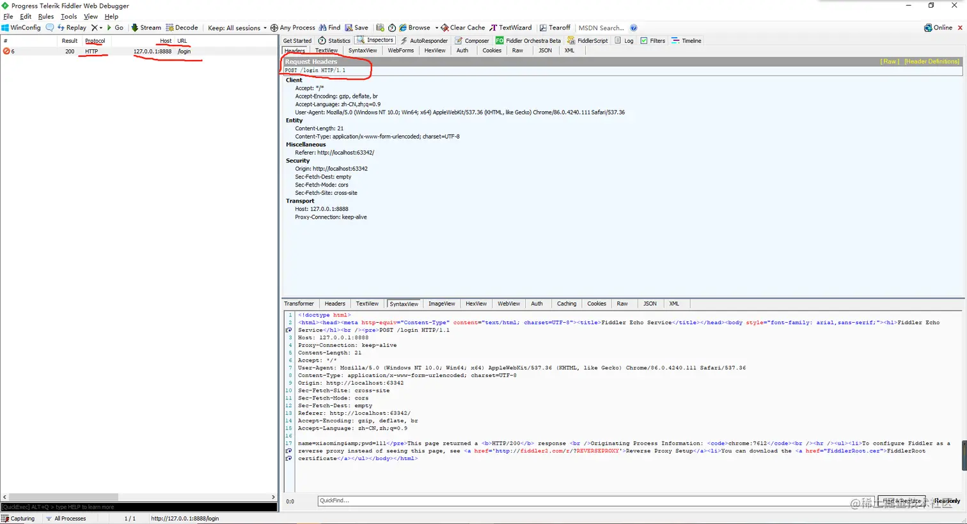
Task: Select response inspector Caching tab
Action: point(567,304)
